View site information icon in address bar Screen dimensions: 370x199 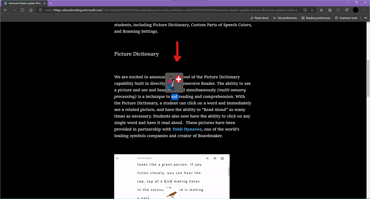tap(40, 10)
